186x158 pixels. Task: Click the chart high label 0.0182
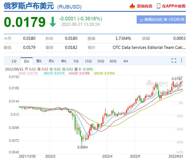pos(177,79)
